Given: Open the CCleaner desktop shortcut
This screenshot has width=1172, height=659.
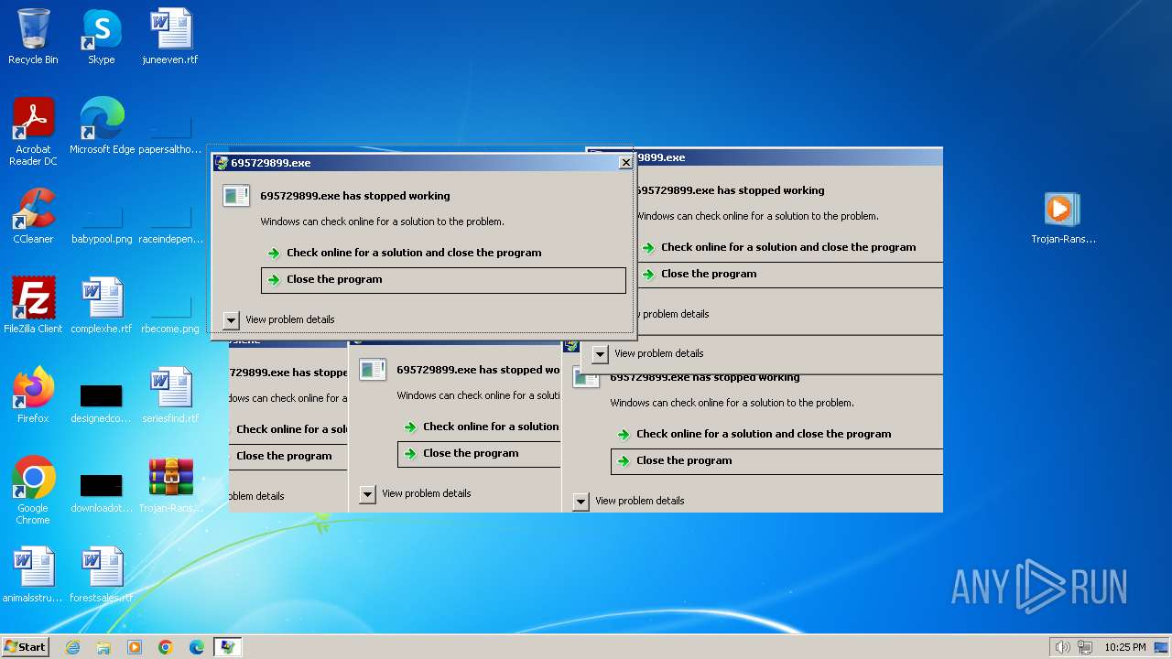Looking at the screenshot, I should click(33, 217).
